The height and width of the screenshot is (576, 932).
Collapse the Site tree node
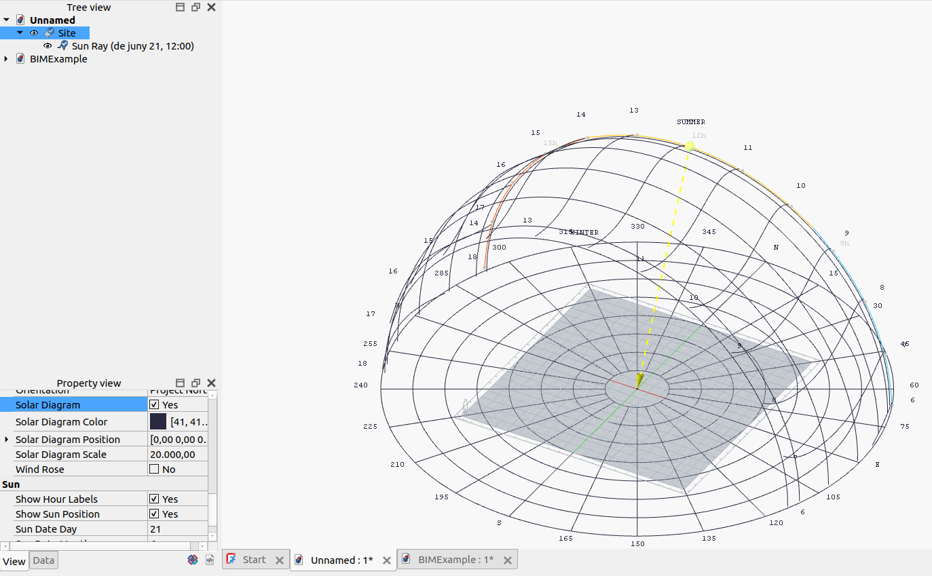[x=20, y=33]
